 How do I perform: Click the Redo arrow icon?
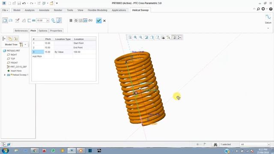coord(31,3)
